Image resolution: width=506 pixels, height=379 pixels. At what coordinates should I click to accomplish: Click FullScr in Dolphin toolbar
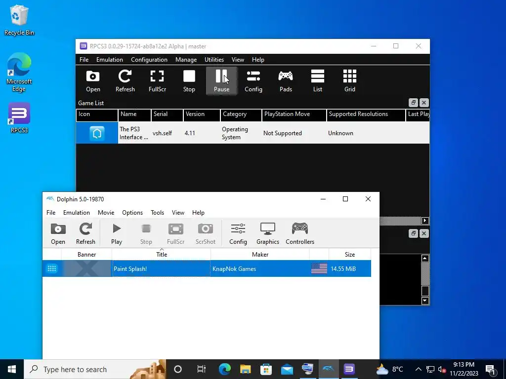coord(175,233)
